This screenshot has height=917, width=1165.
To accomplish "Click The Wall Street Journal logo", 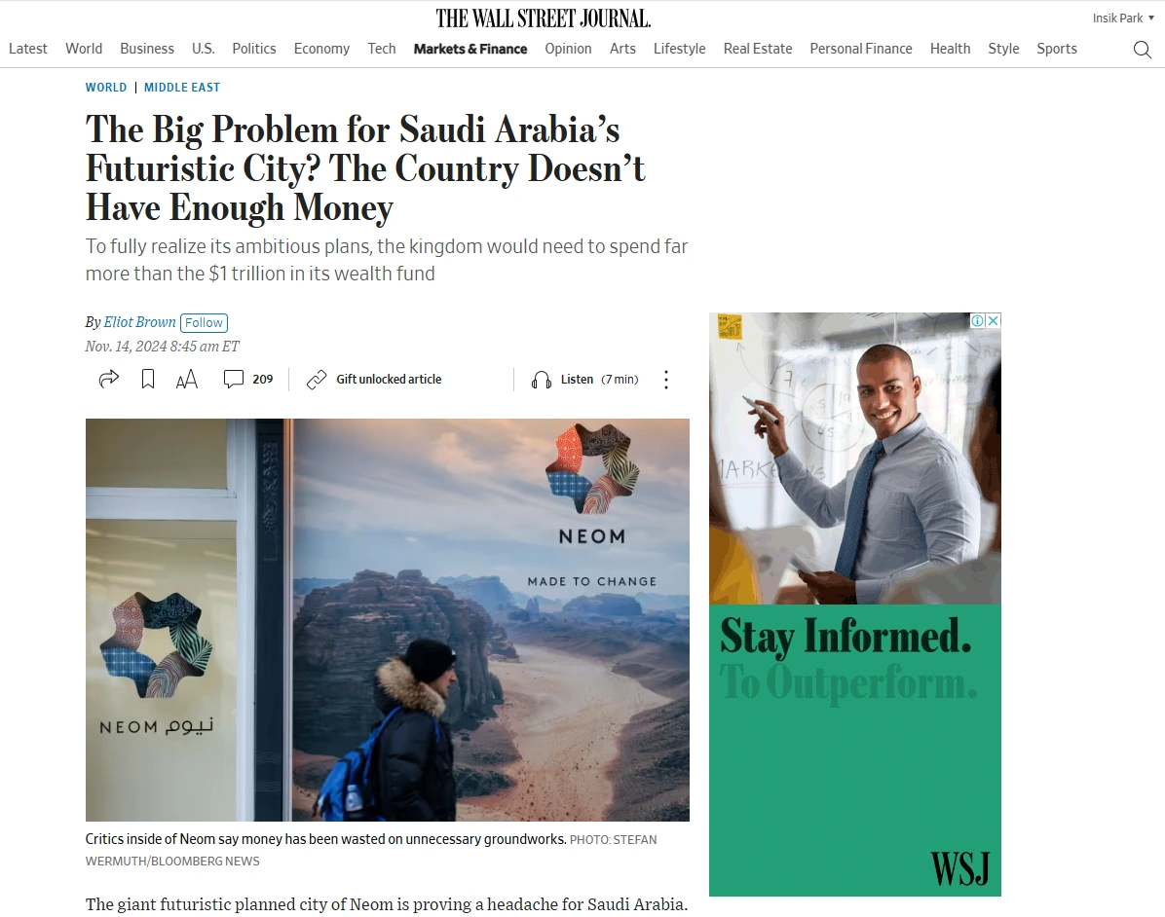I will click(x=544, y=18).
